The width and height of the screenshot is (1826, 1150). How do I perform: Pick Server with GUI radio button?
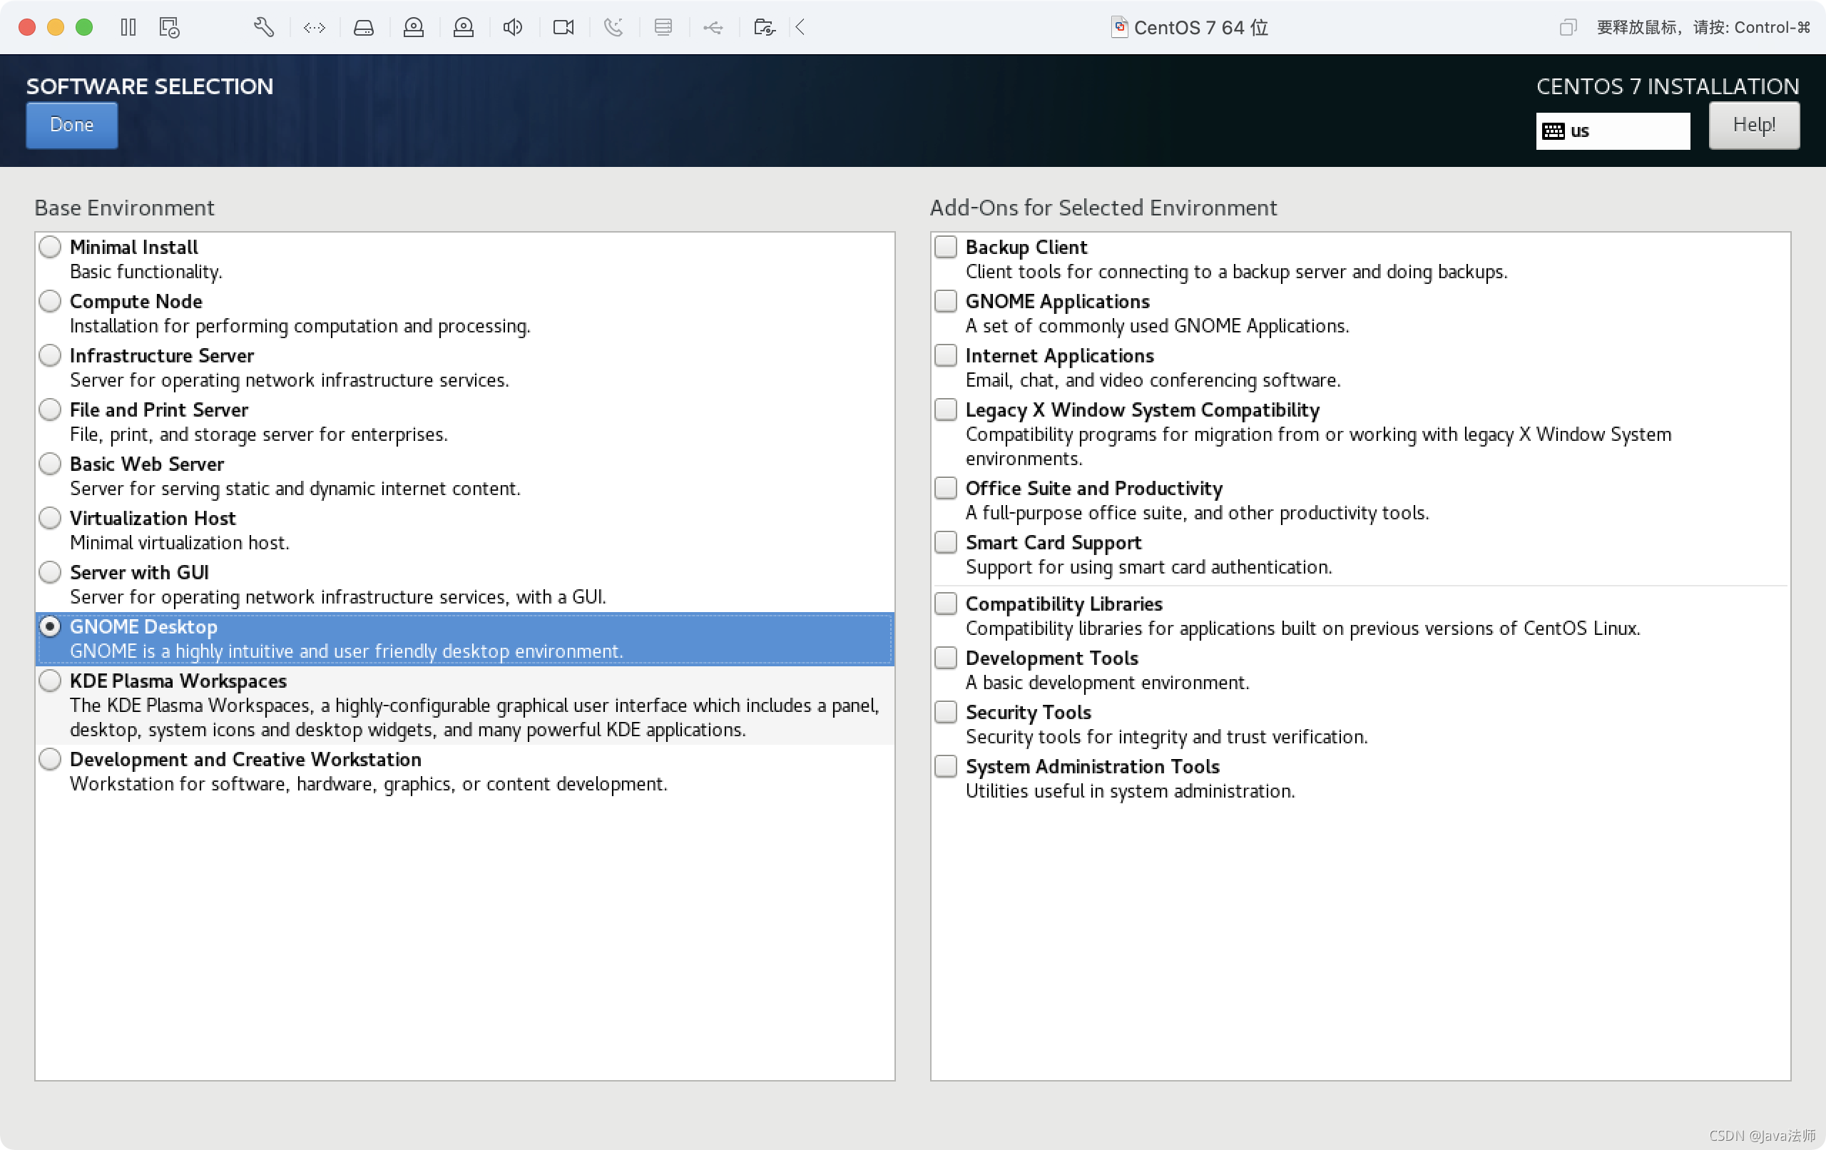[x=50, y=572]
